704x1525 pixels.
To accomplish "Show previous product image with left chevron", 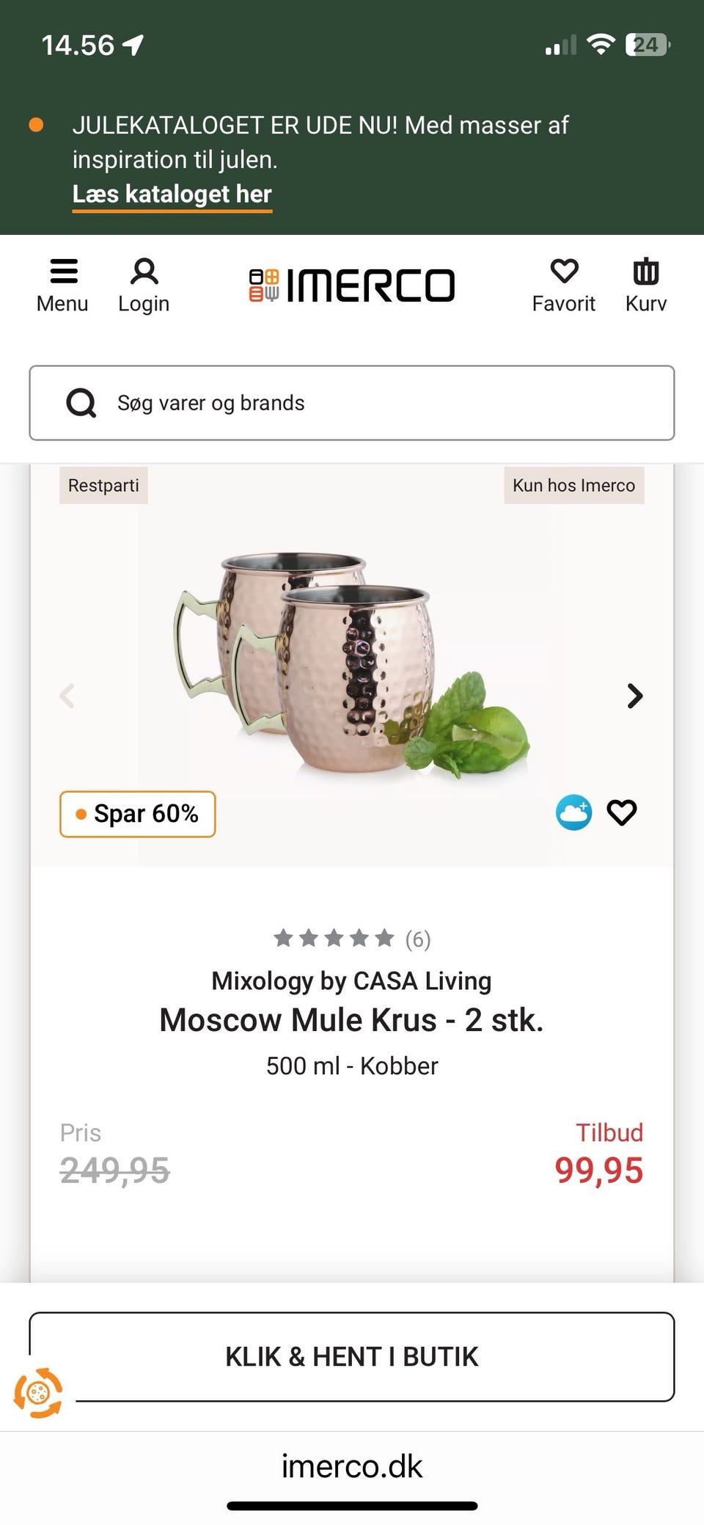I will pyautogui.click(x=67, y=696).
